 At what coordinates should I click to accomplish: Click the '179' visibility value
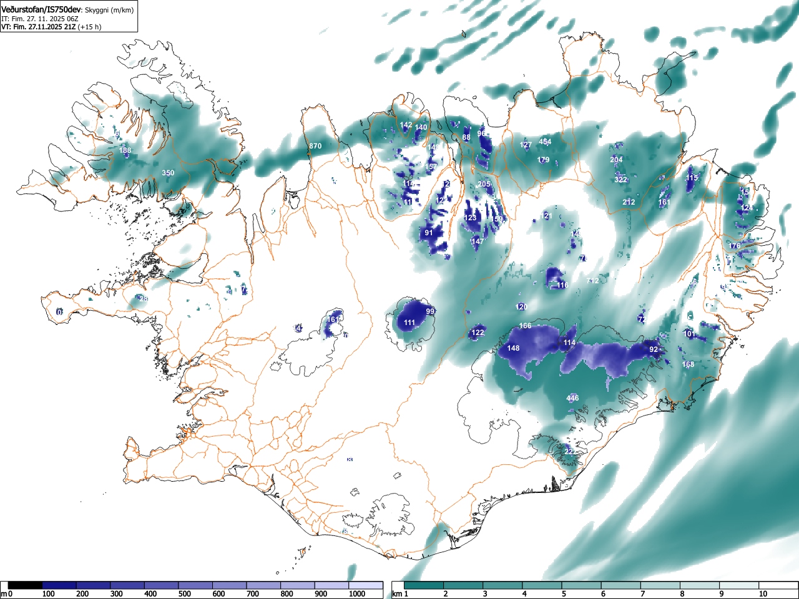pyautogui.click(x=543, y=160)
